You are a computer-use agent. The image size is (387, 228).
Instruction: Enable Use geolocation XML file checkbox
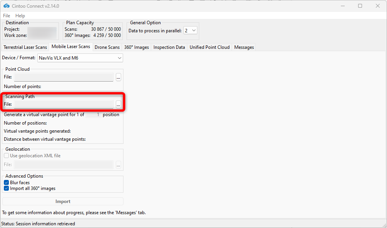click(7, 156)
